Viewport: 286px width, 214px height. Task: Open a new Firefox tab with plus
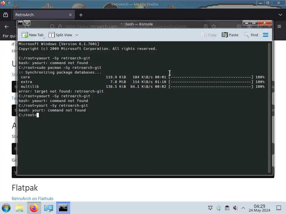(x=81, y=15)
